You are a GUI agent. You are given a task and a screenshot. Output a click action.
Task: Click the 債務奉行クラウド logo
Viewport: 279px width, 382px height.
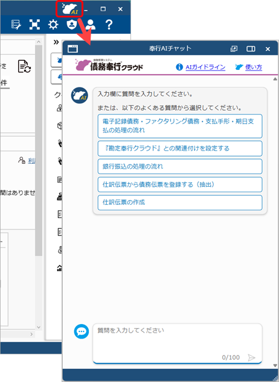click(109, 65)
